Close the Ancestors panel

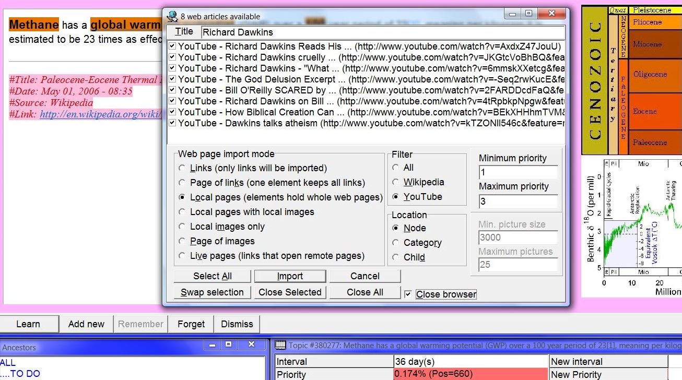tap(251, 345)
